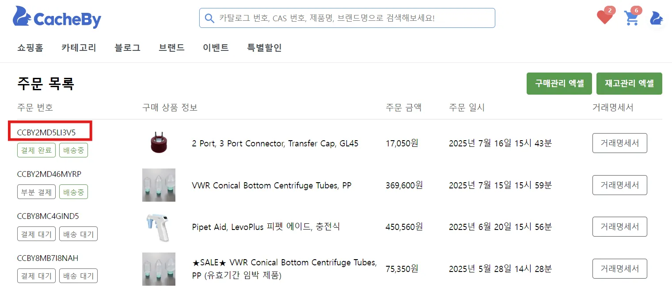The image size is (672, 291).
Task: Open the 2 Port, 3 Port Connector product name
Action: point(275,144)
